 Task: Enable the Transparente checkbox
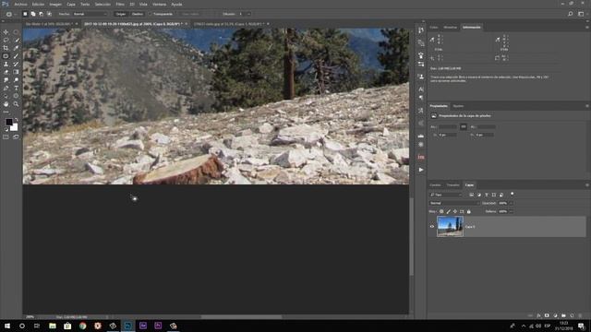(x=151, y=14)
